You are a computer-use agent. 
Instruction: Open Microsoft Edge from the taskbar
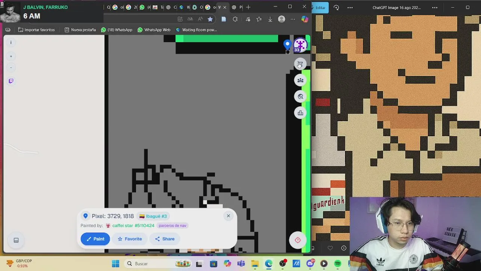point(269,264)
